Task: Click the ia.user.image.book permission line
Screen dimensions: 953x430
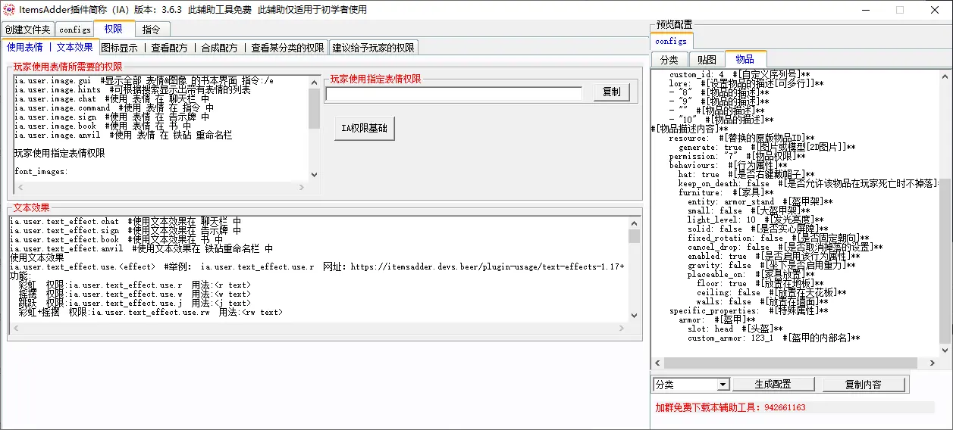Action: (x=103, y=126)
